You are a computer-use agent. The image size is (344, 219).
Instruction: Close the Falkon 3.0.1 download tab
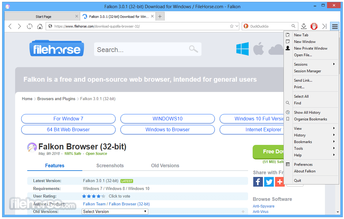152,16
